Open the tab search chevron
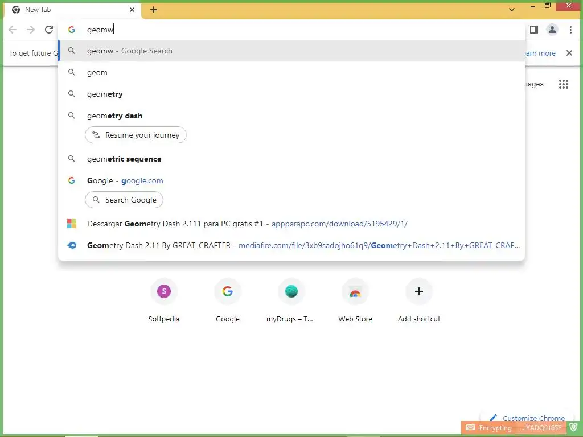This screenshot has width=583, height=437. tap(512, 10)
